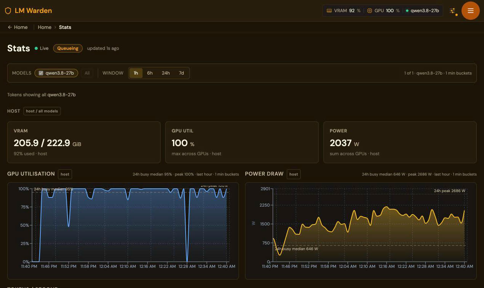The image size is (484, 288).
Task: Click the MODELS filter label
Action: click(x=22, y=73)
